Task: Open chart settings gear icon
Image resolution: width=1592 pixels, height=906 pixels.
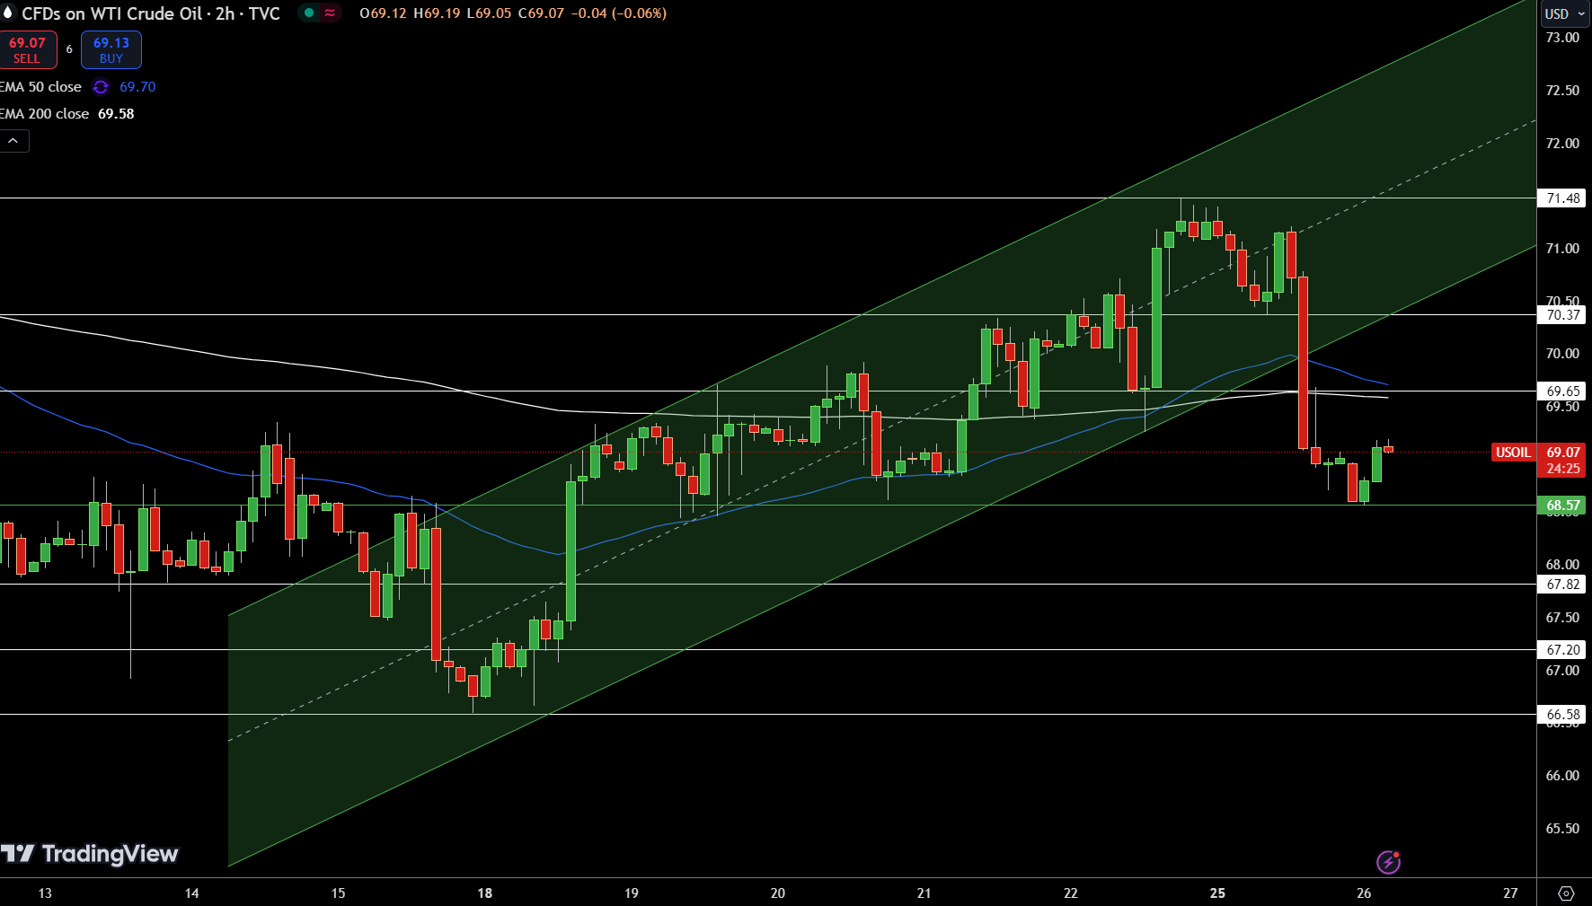Action: [x=1566, y=893]
